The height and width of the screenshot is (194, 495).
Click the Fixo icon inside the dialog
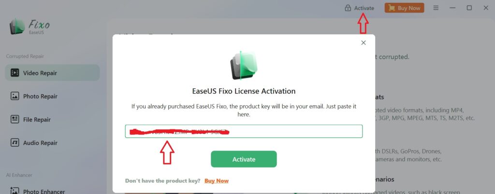tap(244, 66)
